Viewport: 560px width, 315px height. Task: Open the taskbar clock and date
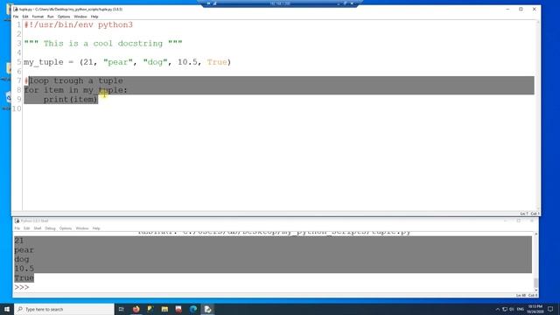[x=535, y=309]
